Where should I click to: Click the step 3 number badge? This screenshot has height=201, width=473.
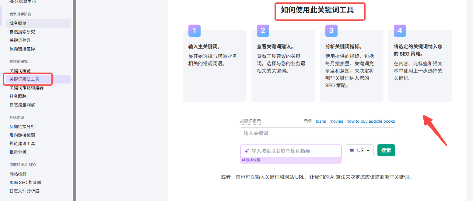point(331,30)
